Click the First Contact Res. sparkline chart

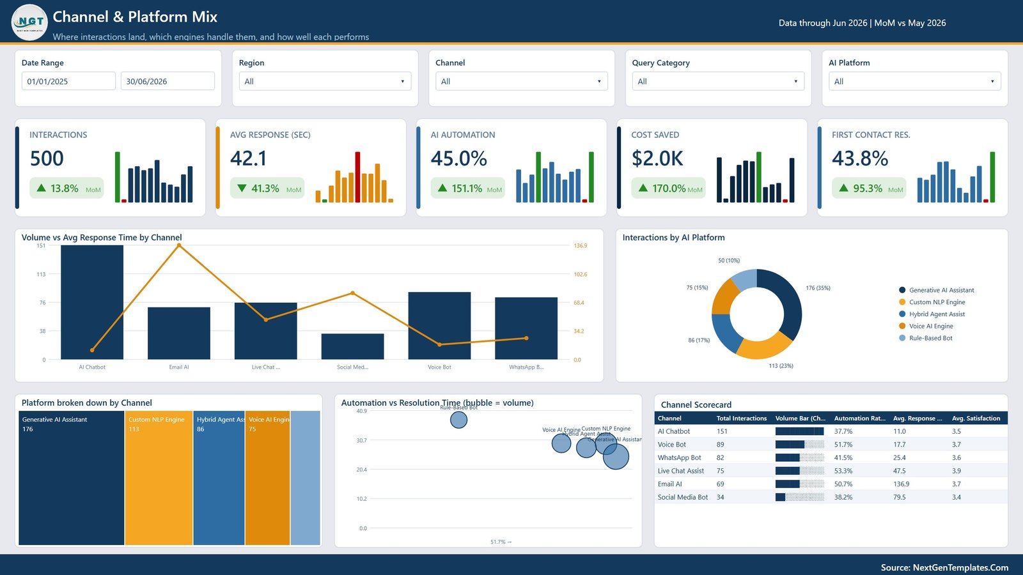coord(956,177)
